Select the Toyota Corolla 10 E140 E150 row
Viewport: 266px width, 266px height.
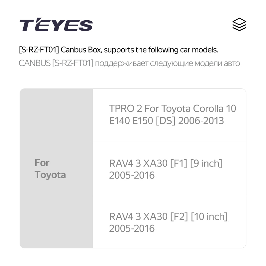point(169,115)
